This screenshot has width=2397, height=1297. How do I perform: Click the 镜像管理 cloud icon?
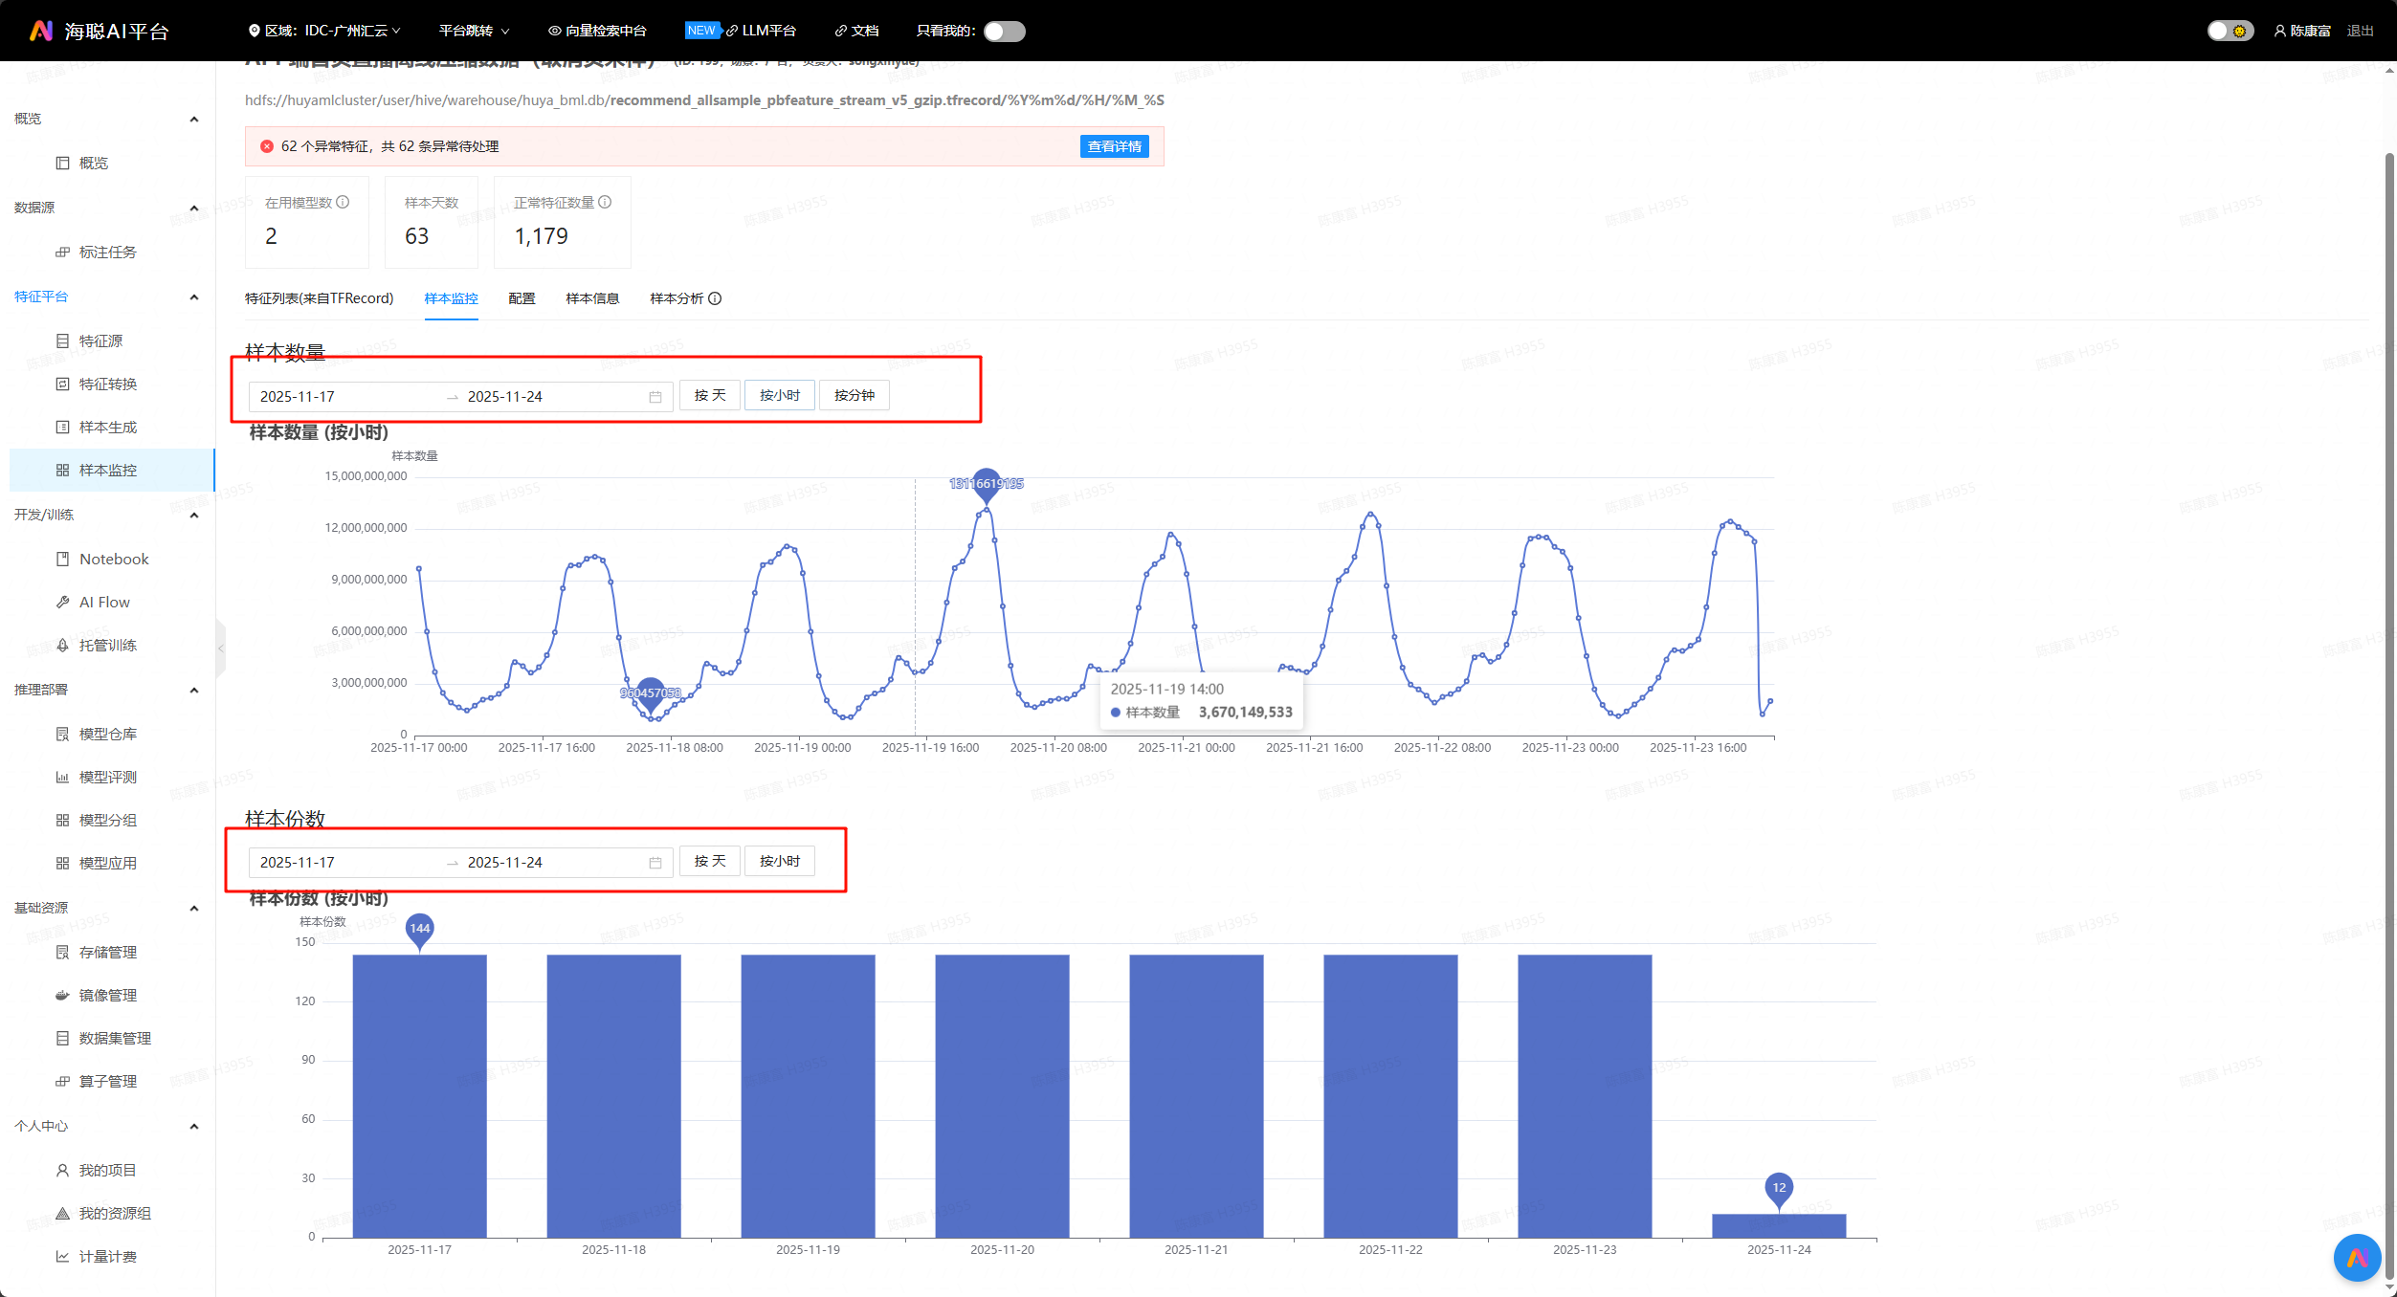(x=62, y=995)
